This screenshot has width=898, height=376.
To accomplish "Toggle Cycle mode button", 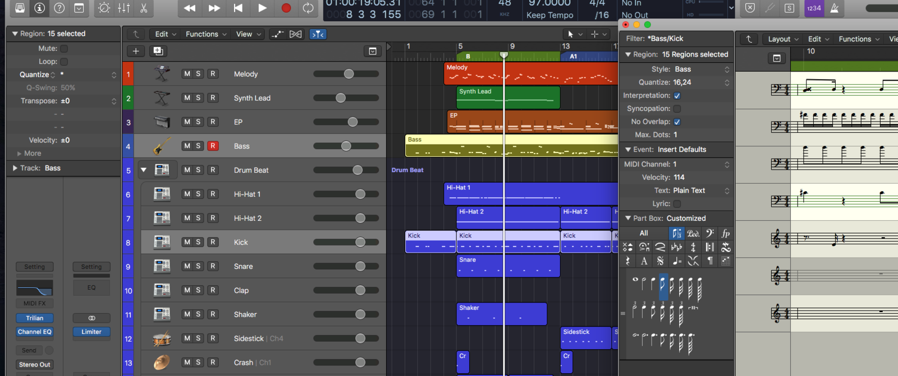I will 308,8.
